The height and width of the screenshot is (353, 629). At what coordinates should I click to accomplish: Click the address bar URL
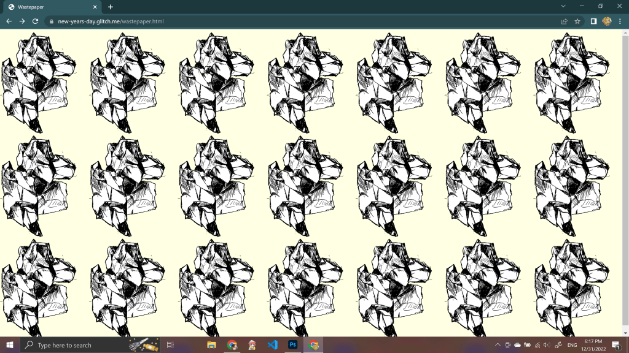click(x=111, y=21)
